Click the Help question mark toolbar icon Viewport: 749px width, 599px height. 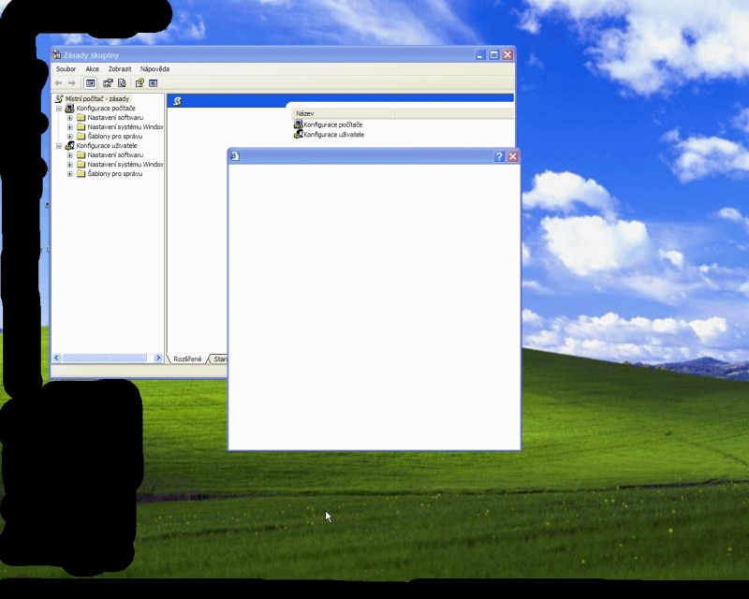[x=140, y=83]
